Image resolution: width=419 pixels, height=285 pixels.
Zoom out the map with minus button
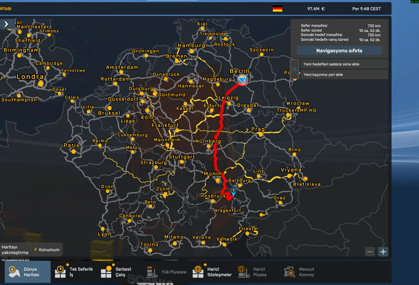(370, 252)
